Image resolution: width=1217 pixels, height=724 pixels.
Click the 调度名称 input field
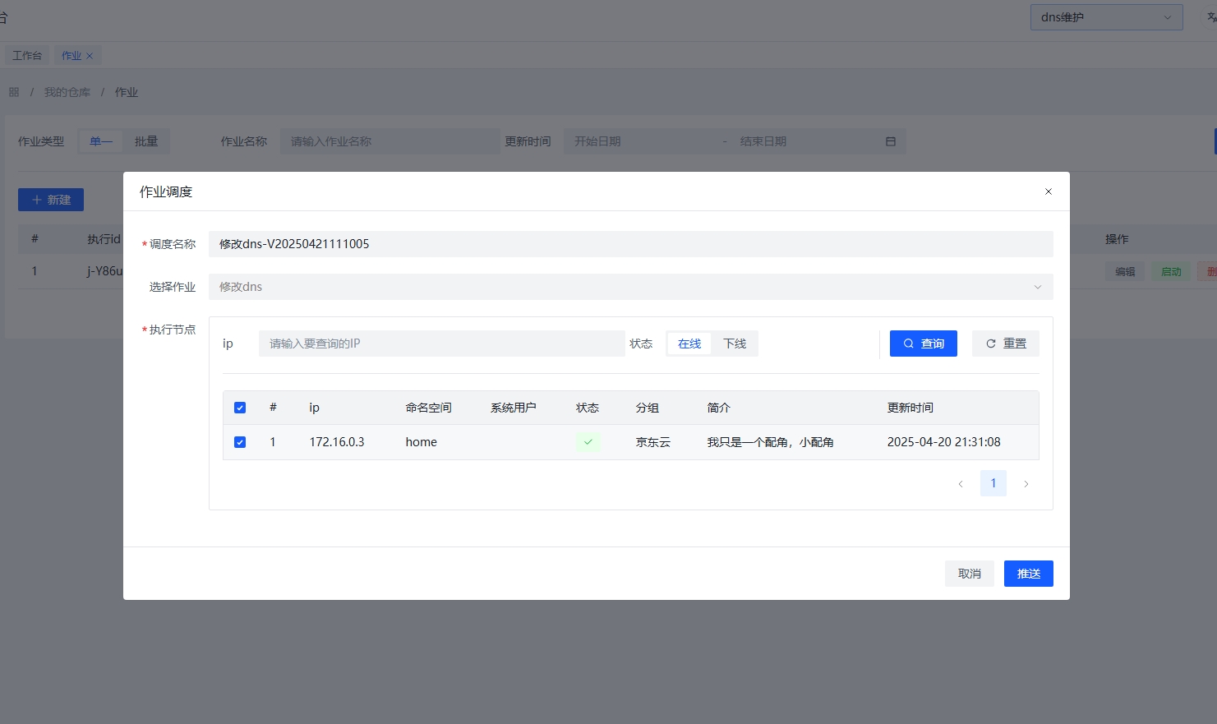point(630,244)
